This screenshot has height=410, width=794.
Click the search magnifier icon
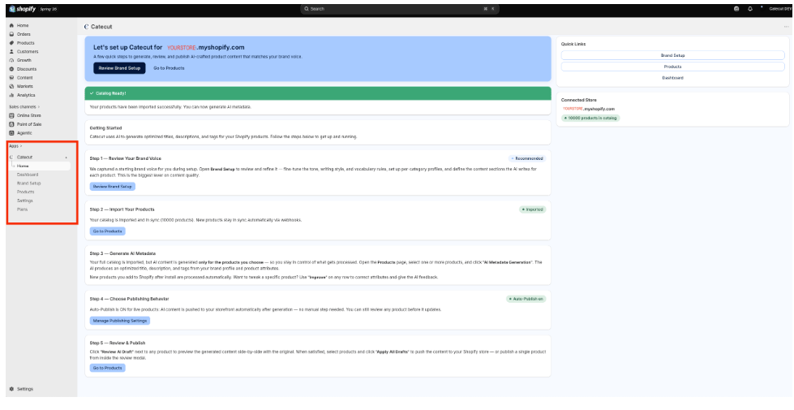tap(307, 9)
